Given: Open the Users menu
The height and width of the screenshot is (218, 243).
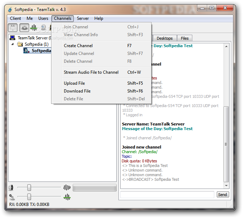Looking at the screenshot, I should [x=43, y=18].
